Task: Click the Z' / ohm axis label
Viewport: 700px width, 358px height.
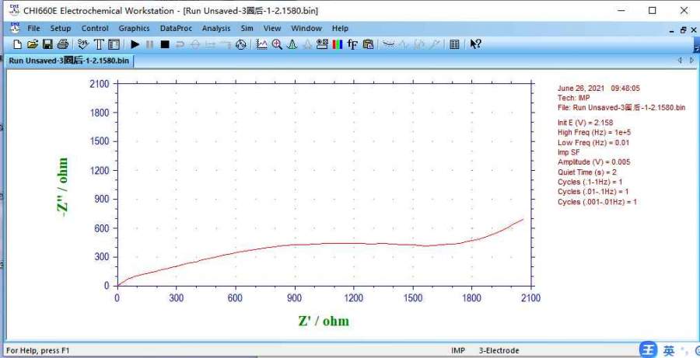Action: tap(323, 321)
